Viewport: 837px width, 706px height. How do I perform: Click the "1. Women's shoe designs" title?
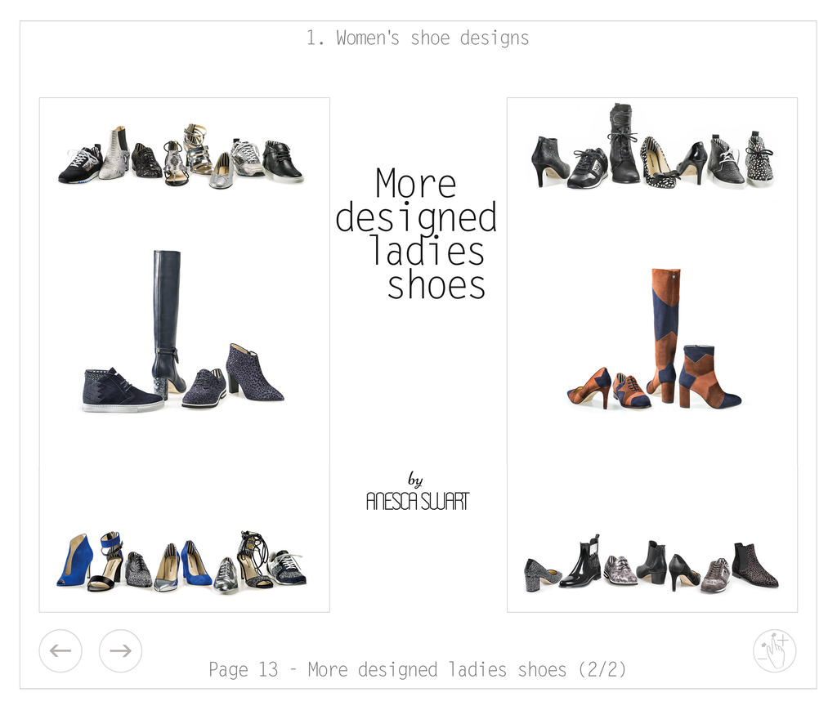click(x=418, y=38)
